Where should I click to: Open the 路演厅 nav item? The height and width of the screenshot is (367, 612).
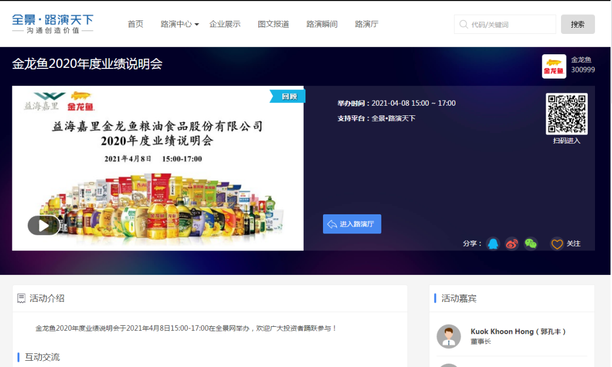pyautogui.click(x=367, y=24)
